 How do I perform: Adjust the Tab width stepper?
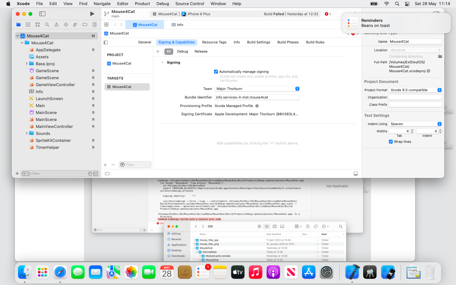click(412, 131)
